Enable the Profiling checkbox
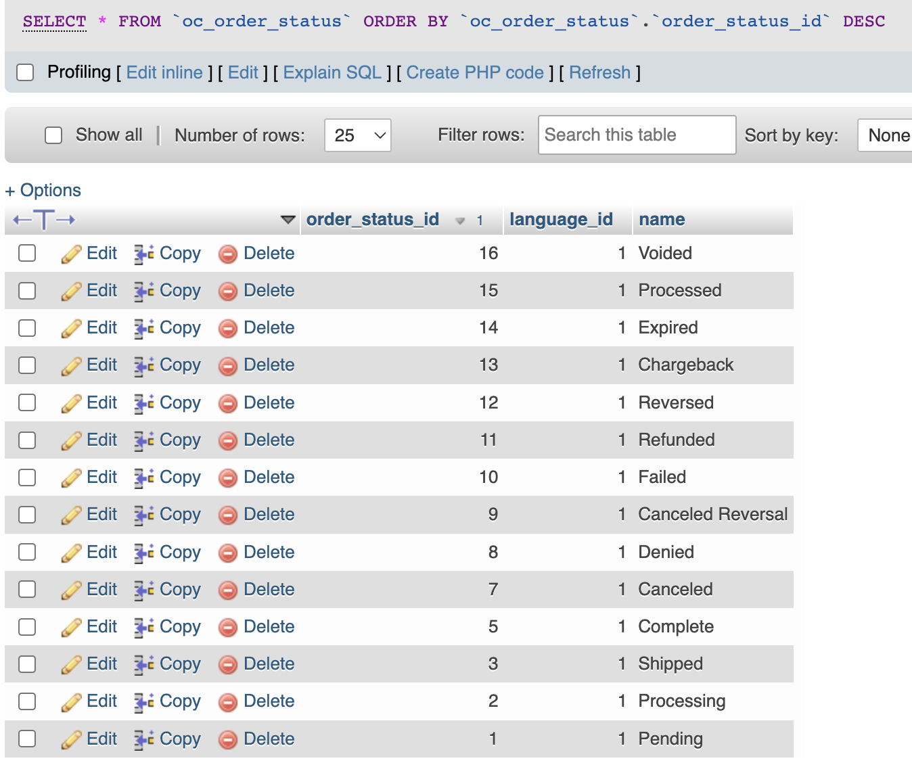Viewport: 912px width, 767px height. (25, 72)
